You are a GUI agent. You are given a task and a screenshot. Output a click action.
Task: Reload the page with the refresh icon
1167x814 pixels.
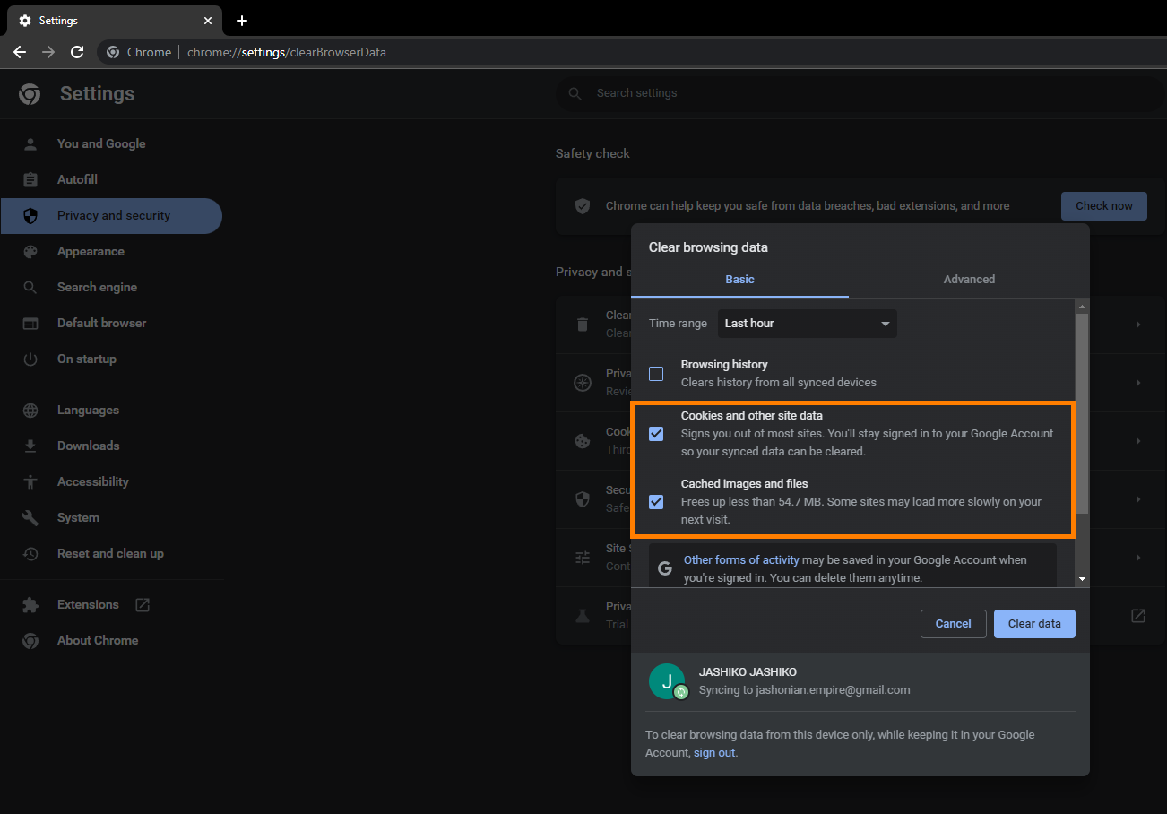pyautogui.click(x=77, y=52)
